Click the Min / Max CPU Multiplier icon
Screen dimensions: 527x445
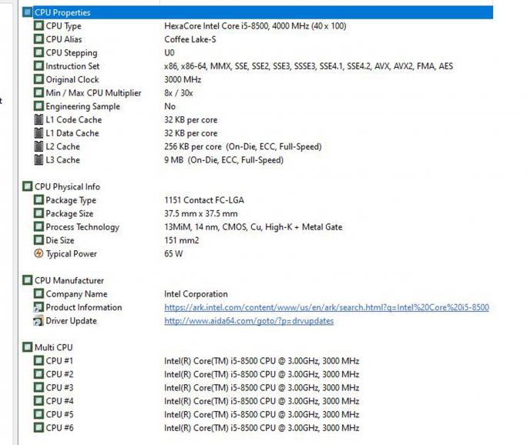tap(39, 93)
